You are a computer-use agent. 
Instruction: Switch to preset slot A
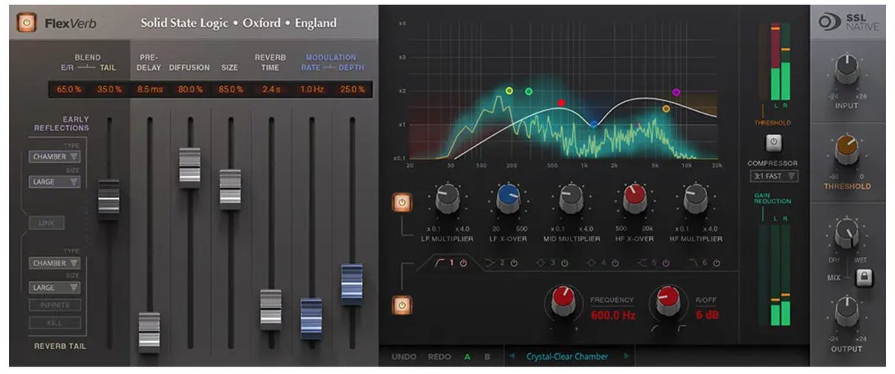[467, 357]
